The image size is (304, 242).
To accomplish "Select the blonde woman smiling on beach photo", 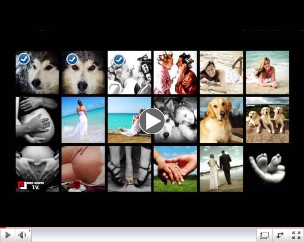I will pos(268,72).
